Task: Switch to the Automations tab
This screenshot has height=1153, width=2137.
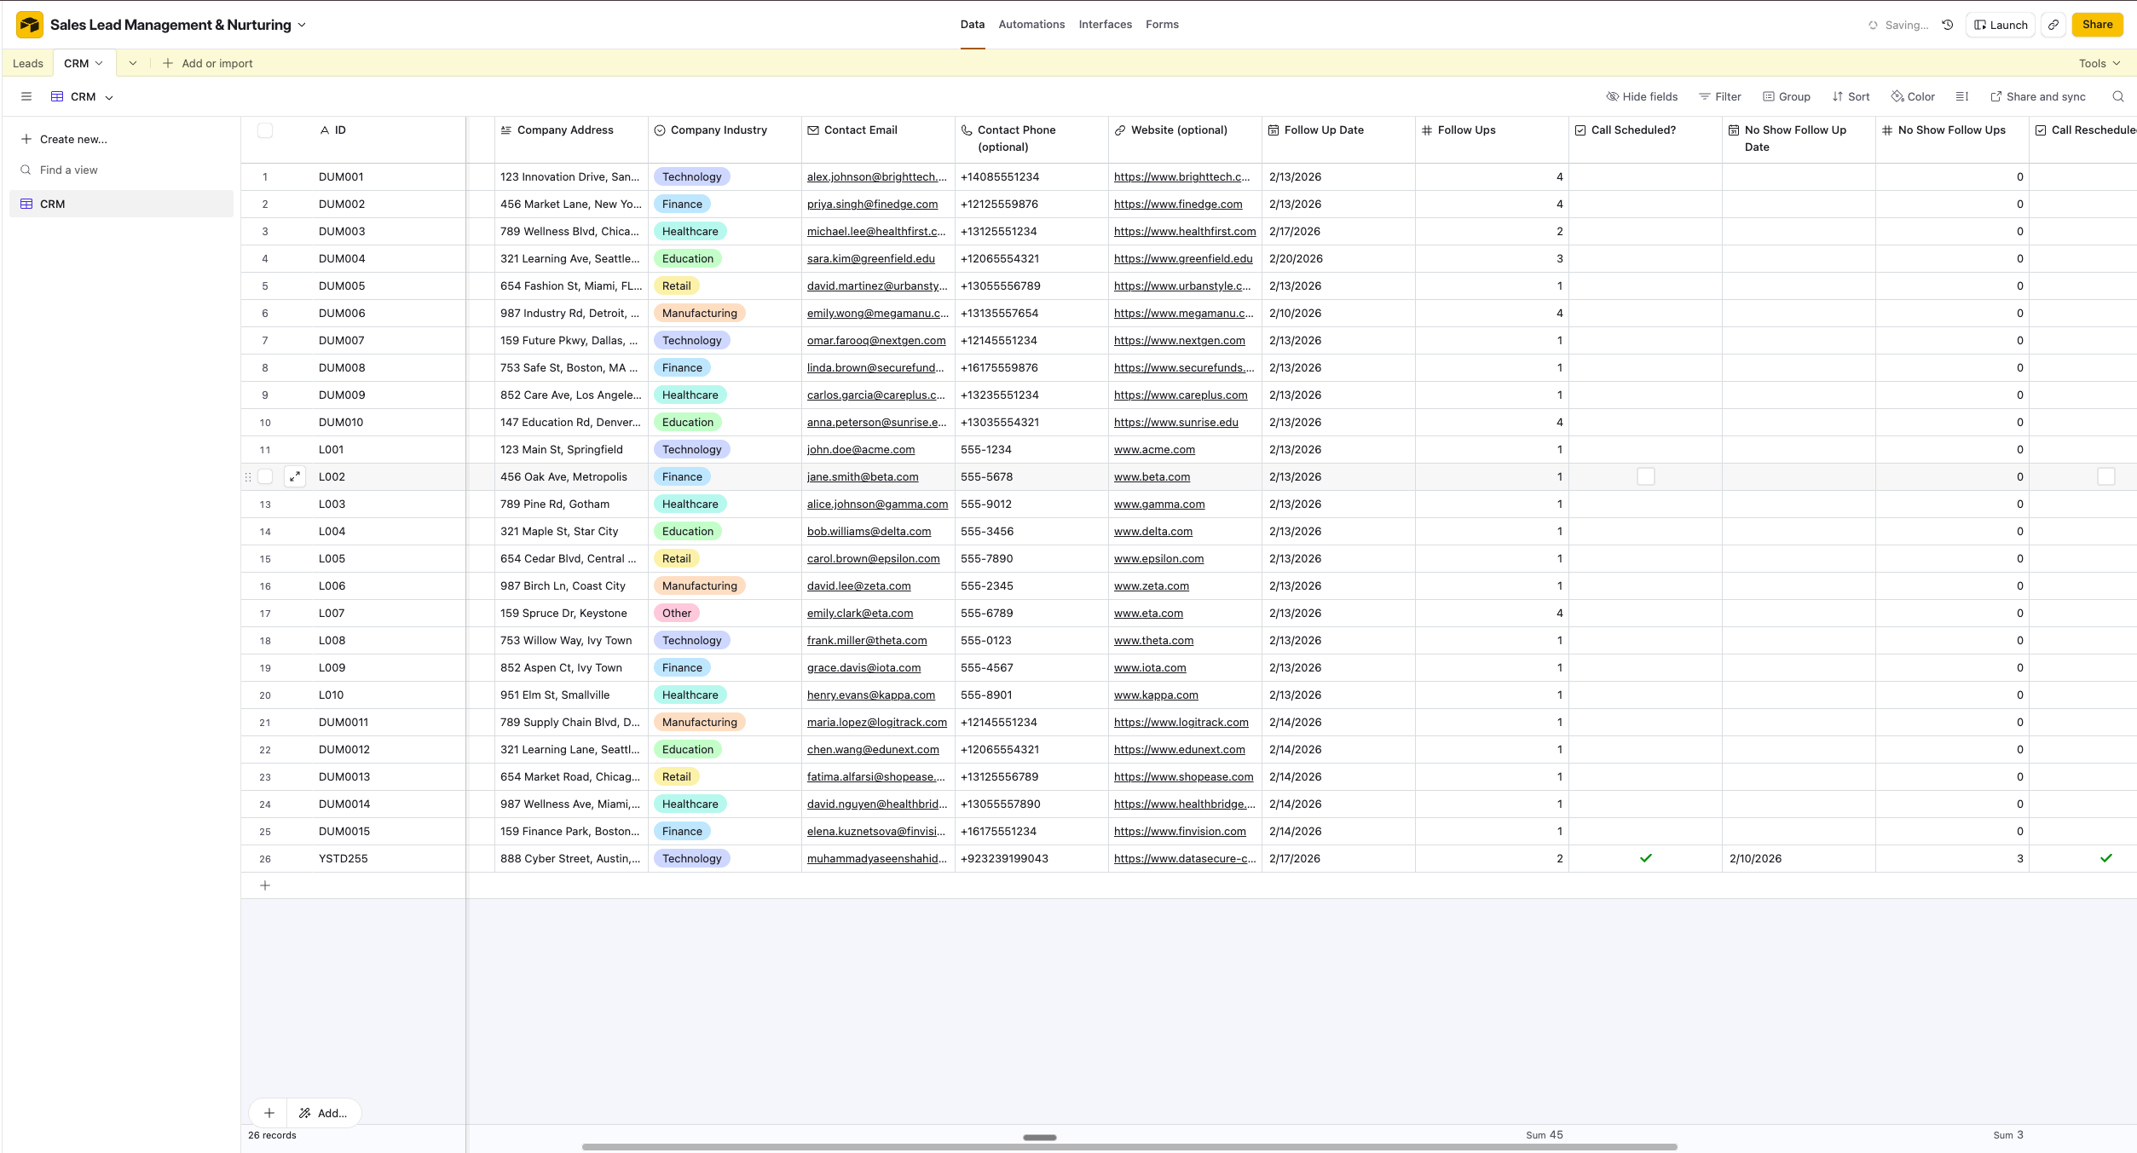Action: point(1031,25)
